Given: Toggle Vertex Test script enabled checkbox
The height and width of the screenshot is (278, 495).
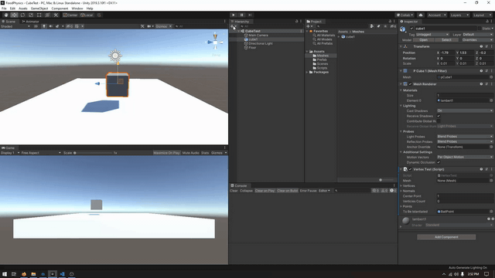Looking at the screenshot, I should point(411,169).
